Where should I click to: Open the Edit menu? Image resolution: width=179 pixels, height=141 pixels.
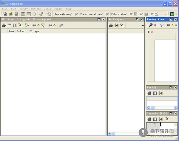coord(13,9)
